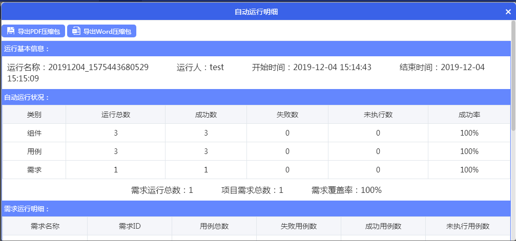Click the 导出PDF压缩包 button label
This screenshot has width=516, height=241.
[x=39, y=31]
